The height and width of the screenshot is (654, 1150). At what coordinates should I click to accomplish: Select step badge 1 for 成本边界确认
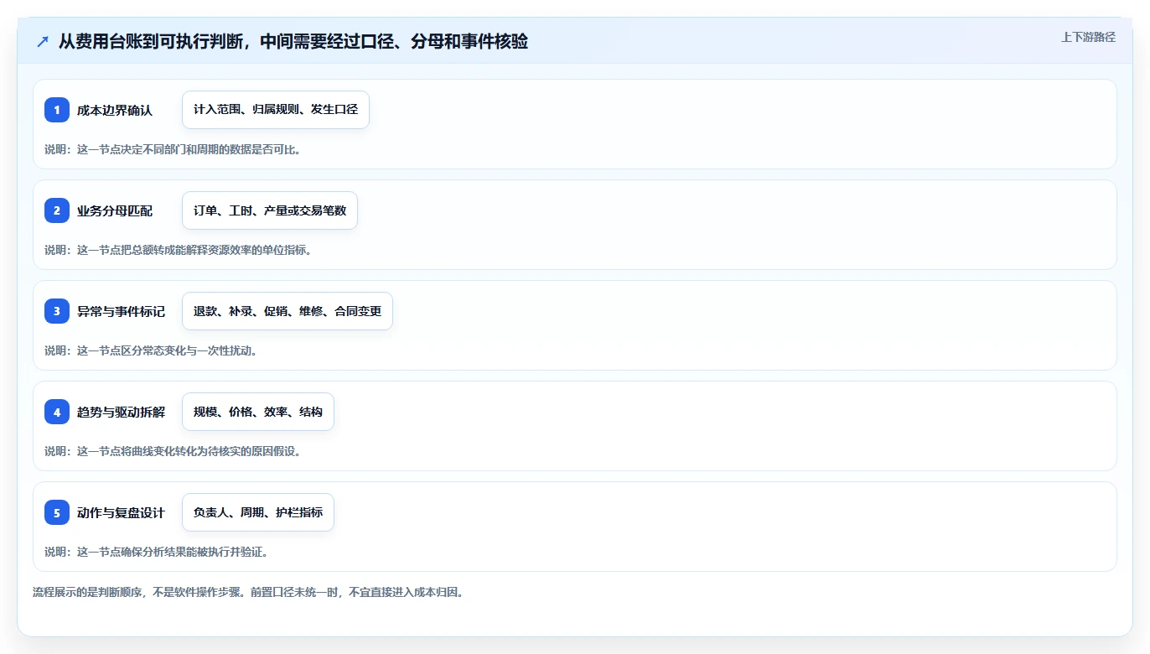point(57,110)
